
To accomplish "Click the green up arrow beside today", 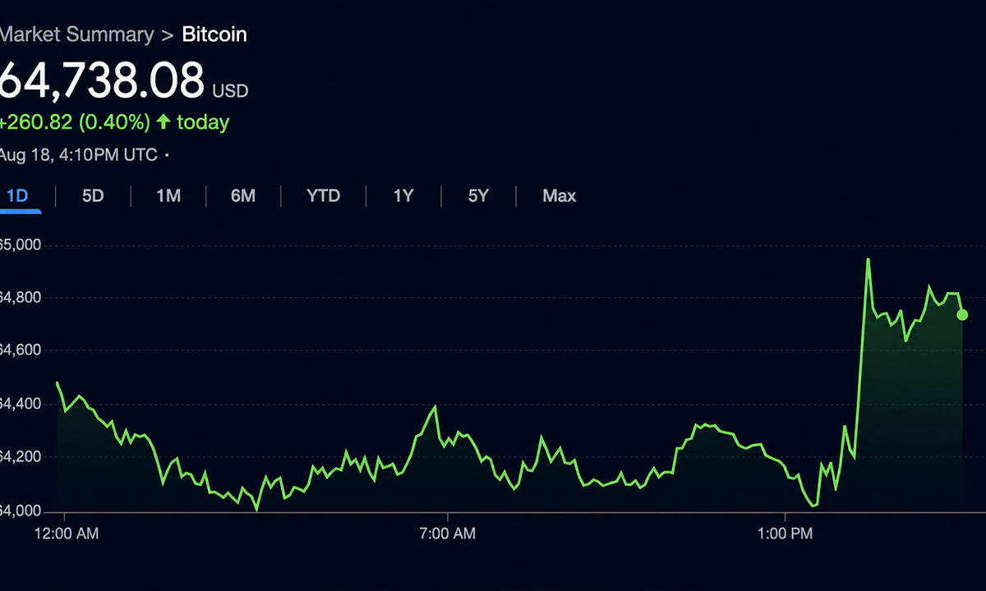I will point(164,122).
